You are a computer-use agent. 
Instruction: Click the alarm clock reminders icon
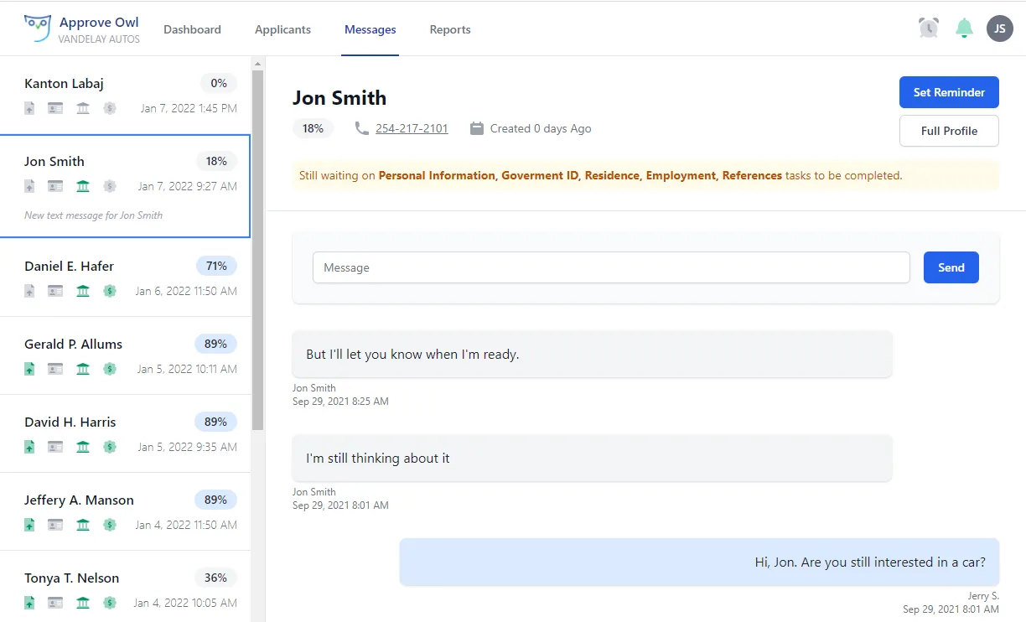coord(928,29)
